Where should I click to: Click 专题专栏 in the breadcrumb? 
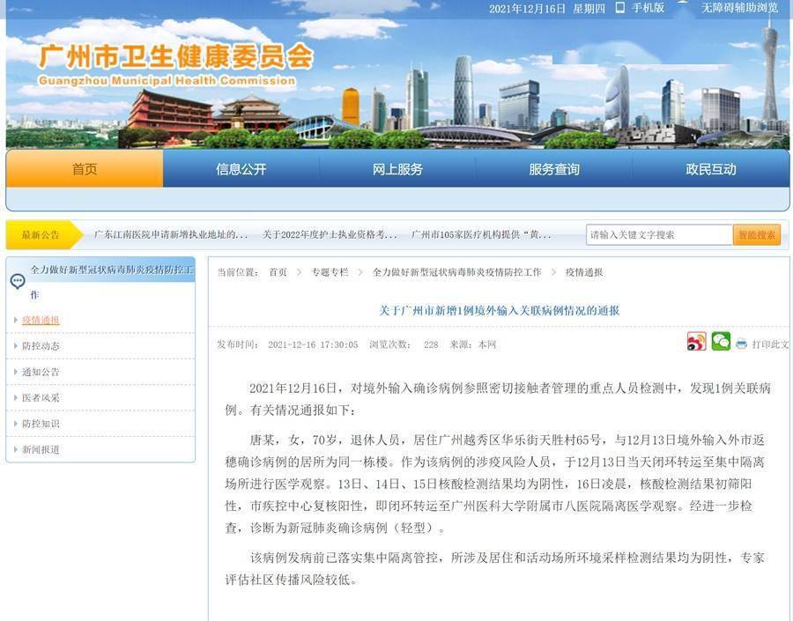330,272
